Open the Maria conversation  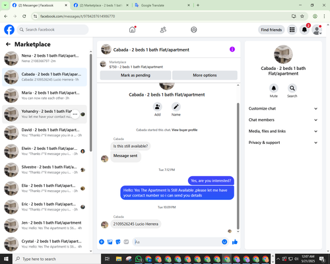pyautogui.click(x=44, y=96)
